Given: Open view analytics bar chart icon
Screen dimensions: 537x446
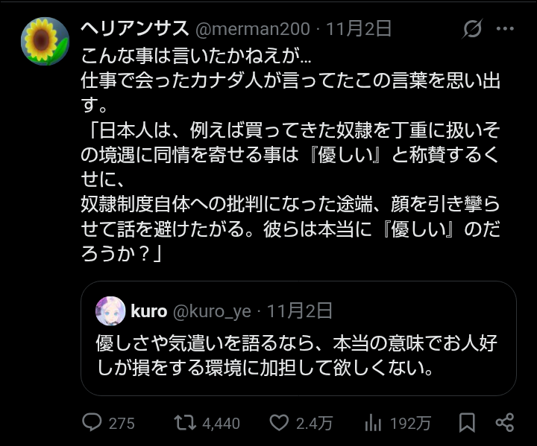Looking at the screenshot, I should click(x=373, y=423).
